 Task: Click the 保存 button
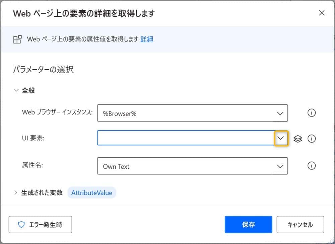pos(248,225)
